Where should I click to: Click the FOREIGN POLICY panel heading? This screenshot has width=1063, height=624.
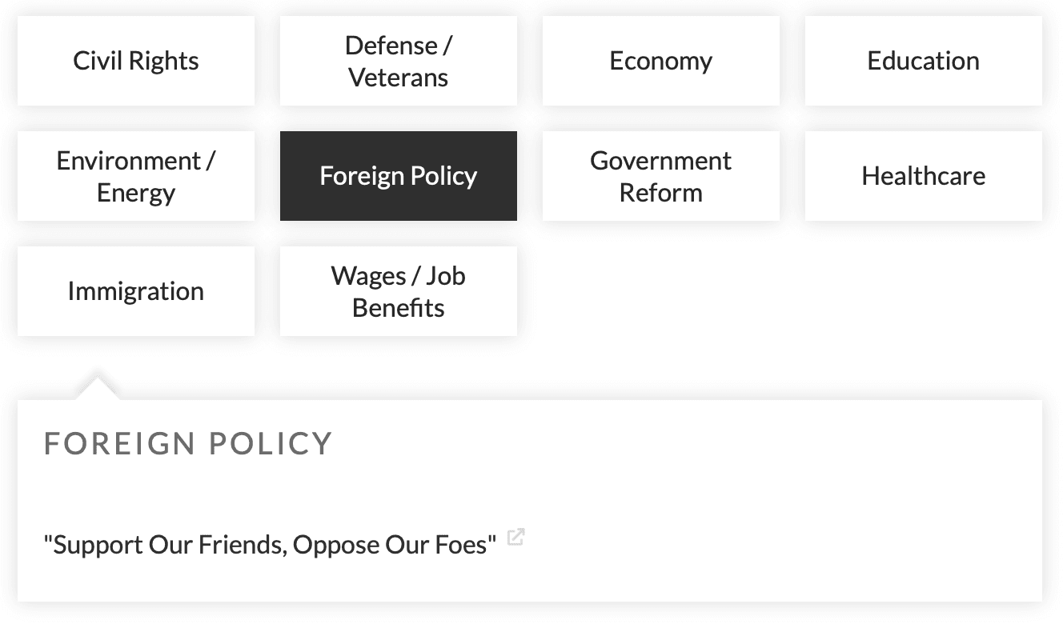coord(188,444)
